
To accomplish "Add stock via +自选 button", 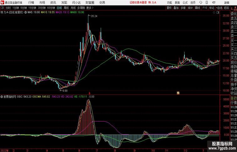I will [x=219, y=8].
